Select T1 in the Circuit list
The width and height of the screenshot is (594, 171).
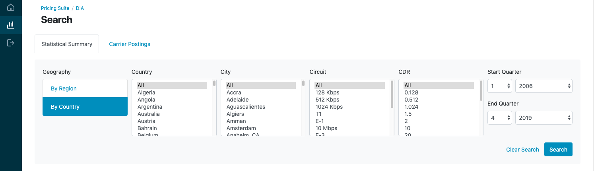[x=319, y=114]
